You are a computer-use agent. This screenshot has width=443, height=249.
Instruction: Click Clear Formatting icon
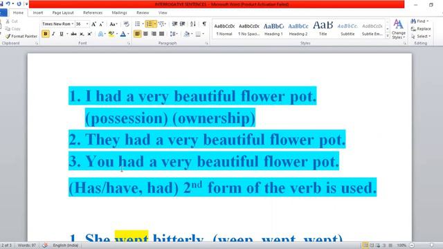pyautogui.click(x=126, y=24)
